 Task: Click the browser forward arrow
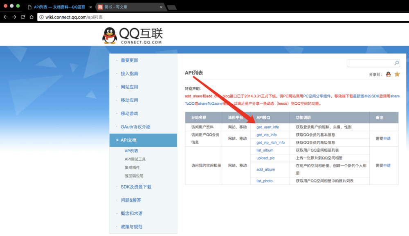[14, 17]
